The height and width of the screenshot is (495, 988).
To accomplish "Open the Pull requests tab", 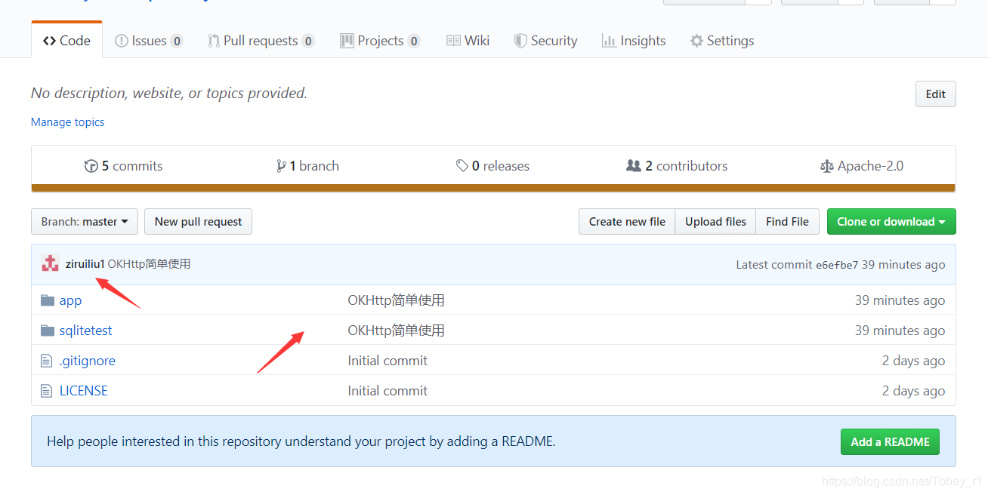I will pyautogui.click(x=261, y=41).
